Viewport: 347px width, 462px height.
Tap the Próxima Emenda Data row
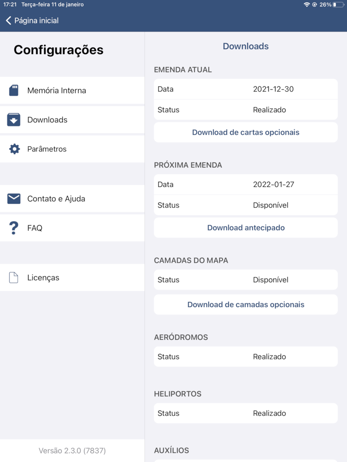[x=246, y=185]
